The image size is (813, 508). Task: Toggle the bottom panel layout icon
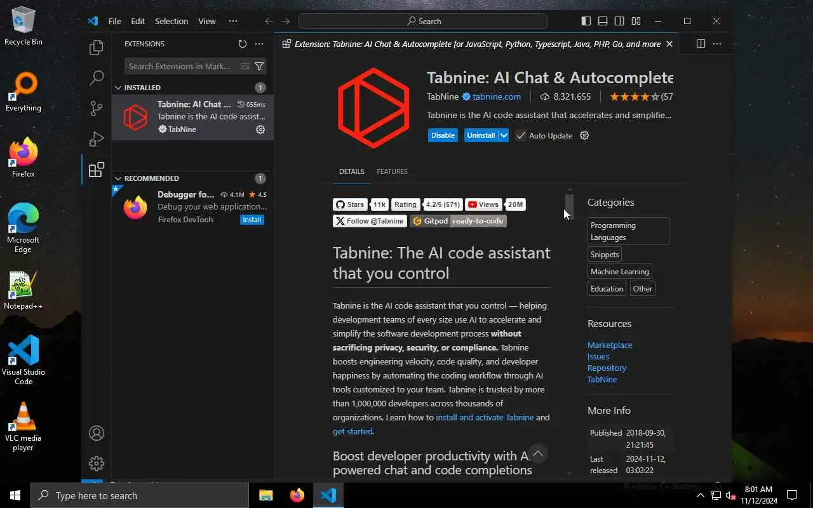coord(603,21)
